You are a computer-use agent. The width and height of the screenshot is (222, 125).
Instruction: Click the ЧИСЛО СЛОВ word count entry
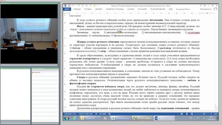(x=86, y=114)
